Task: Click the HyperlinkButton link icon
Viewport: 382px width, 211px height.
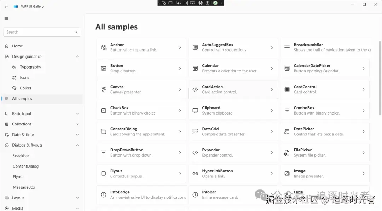Action: pos(195,174)
